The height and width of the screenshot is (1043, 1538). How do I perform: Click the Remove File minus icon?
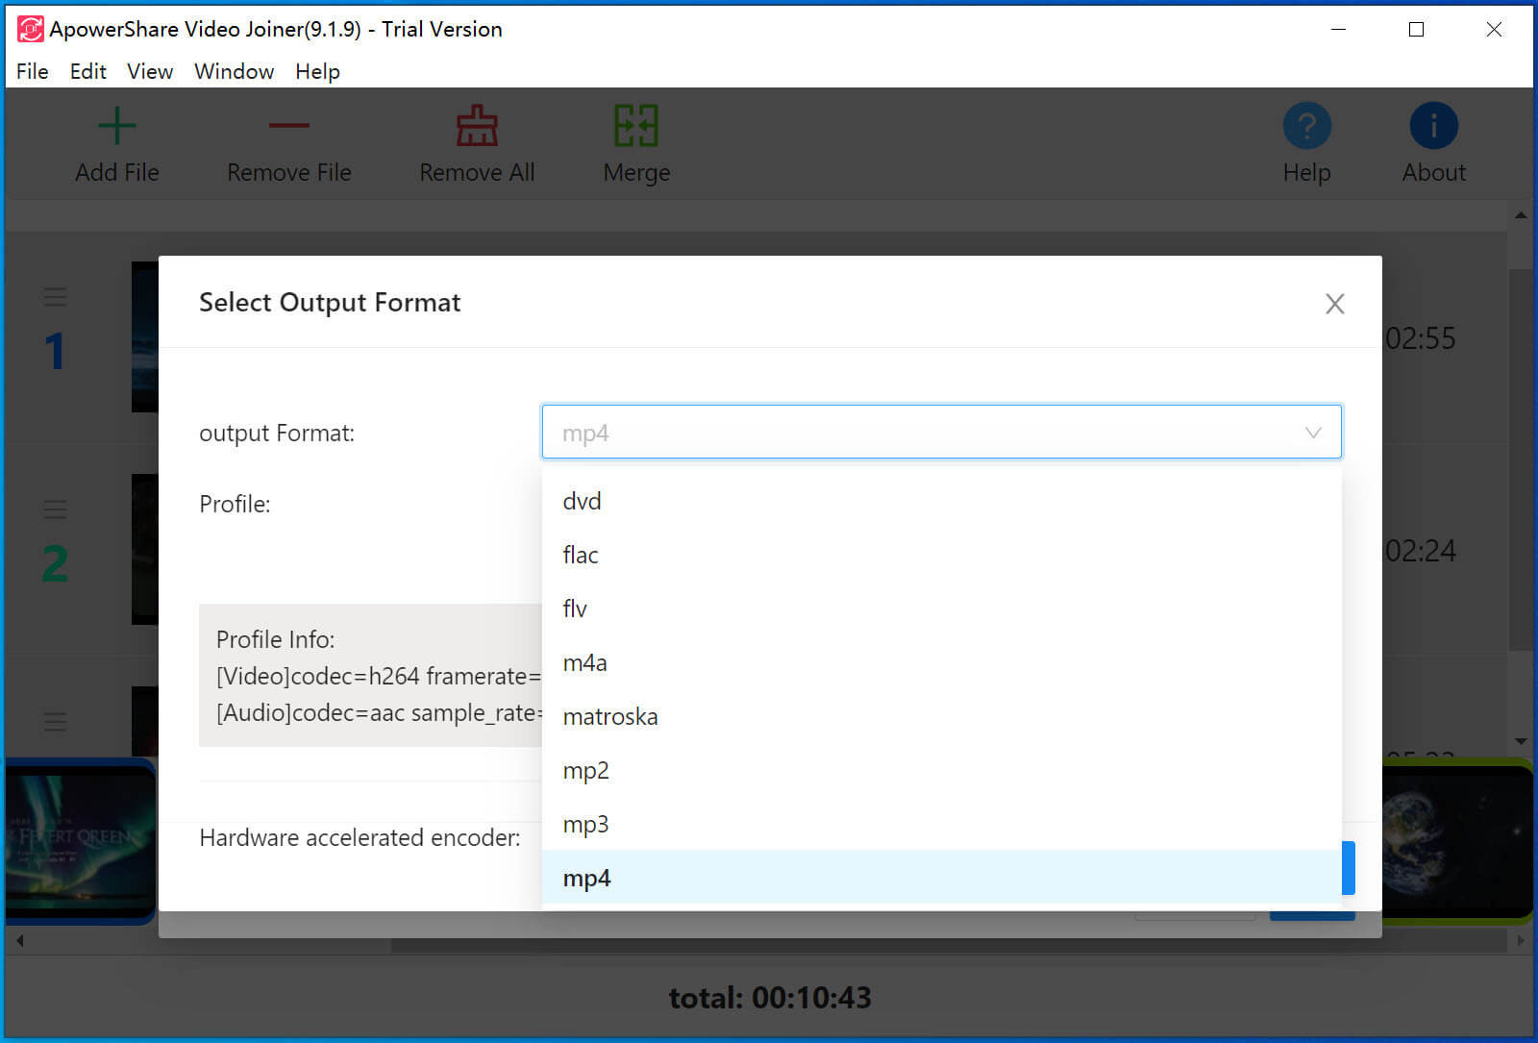(288, 126)
